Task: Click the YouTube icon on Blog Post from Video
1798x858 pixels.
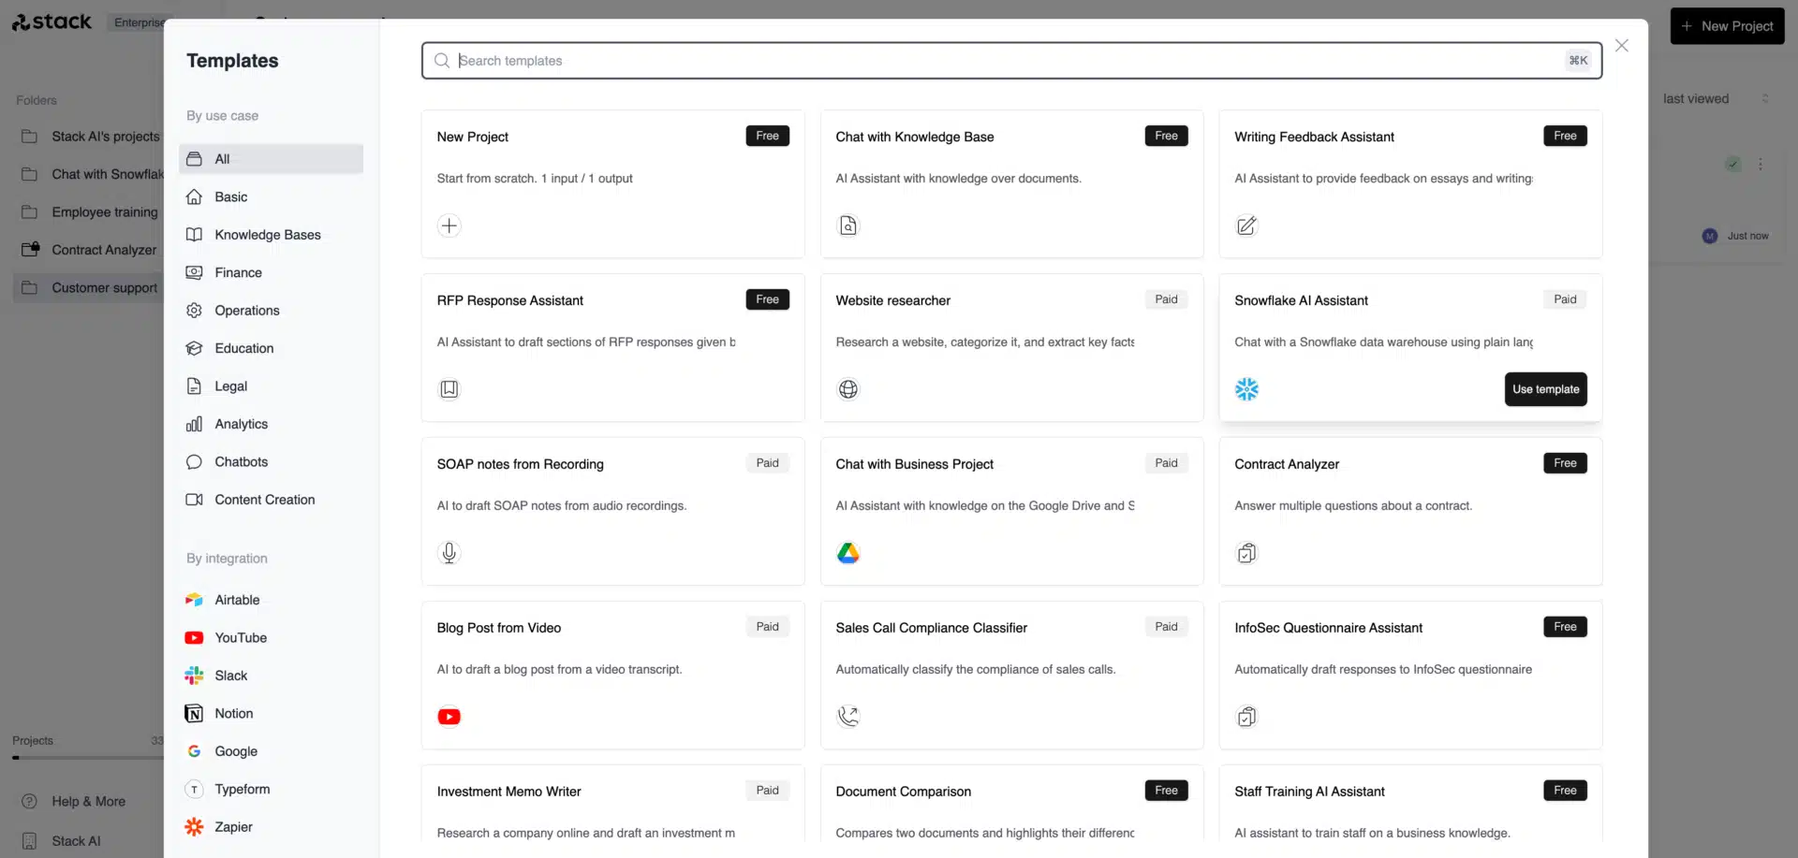Action: [x=449, y=716]
